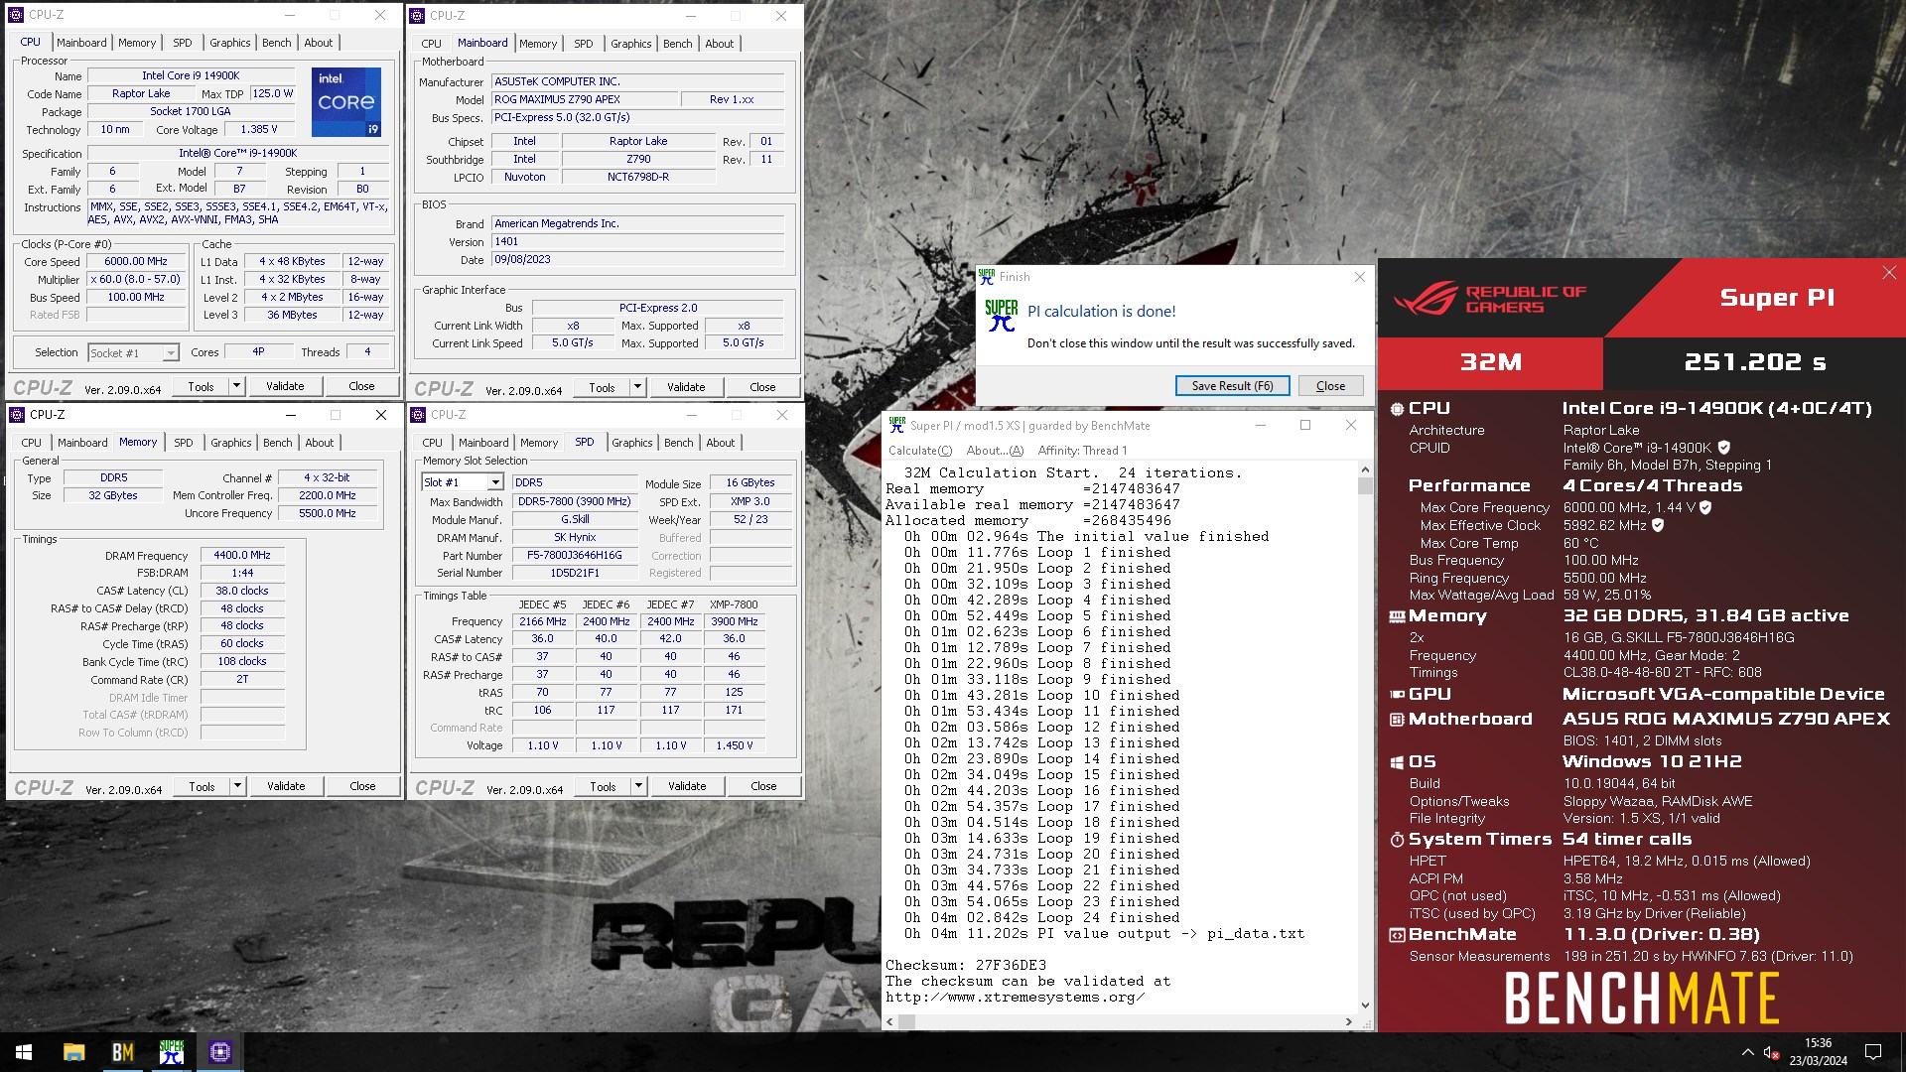This screenshot has height=1072, width=1906.
Task: Click the Multiplier x 60.0 field
Action: pos(136,280)
